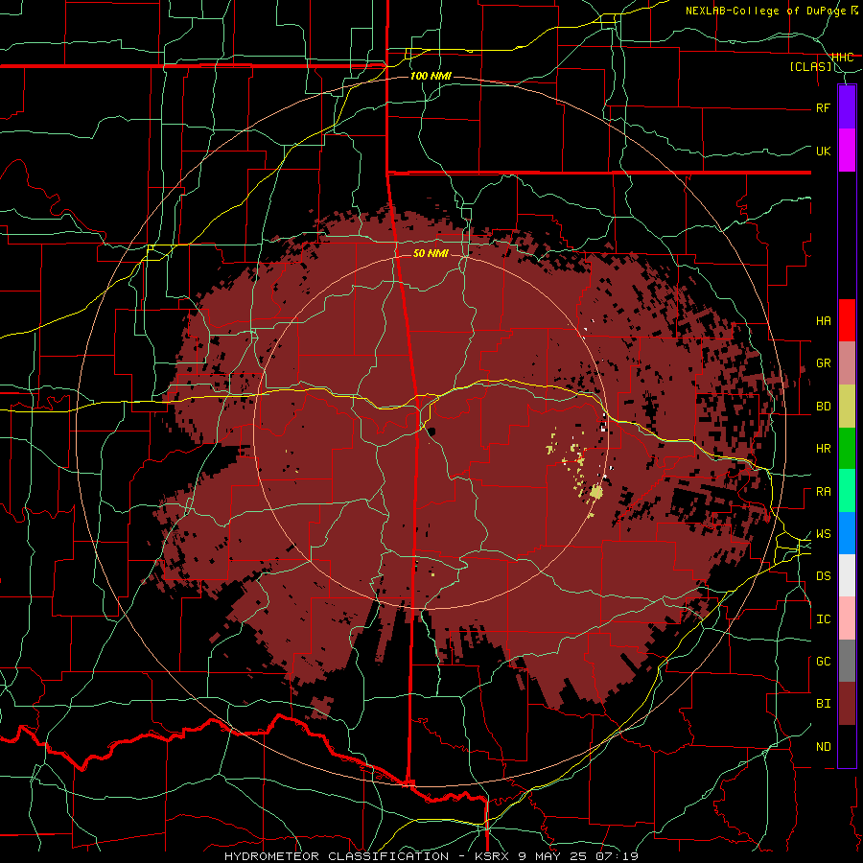Click the IC legend label
The height and width of the screenshot is (863, 863).
823,619
